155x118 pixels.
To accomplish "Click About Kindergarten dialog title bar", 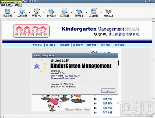I will pyautogui.click(x=75, y=55).
